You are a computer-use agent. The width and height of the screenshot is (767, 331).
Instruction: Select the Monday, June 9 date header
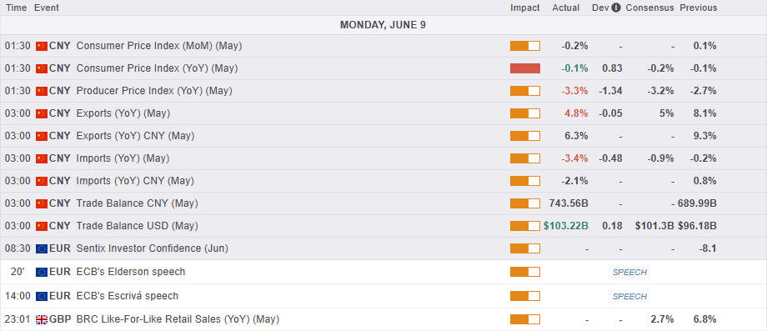pos(383,25)
